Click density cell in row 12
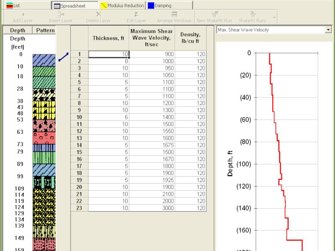 pos(191,131)
